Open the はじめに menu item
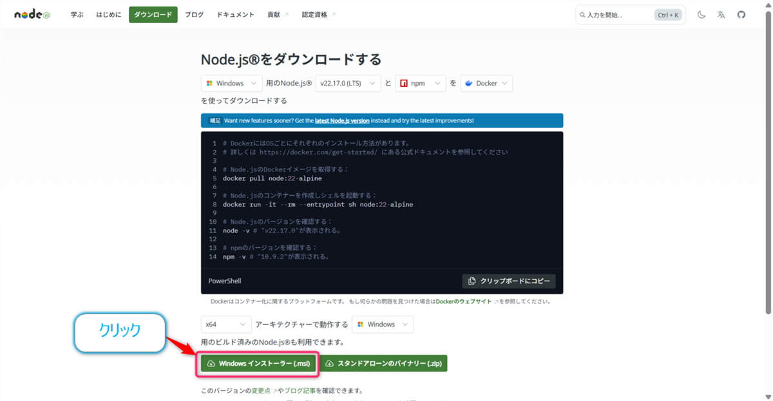The image size is (773, 401). pos(109,15)
